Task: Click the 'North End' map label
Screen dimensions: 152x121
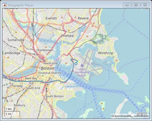Action: point(50,64)
